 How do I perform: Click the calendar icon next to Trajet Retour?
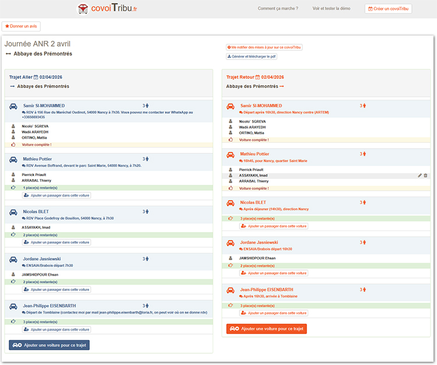(x=258, y=77)
